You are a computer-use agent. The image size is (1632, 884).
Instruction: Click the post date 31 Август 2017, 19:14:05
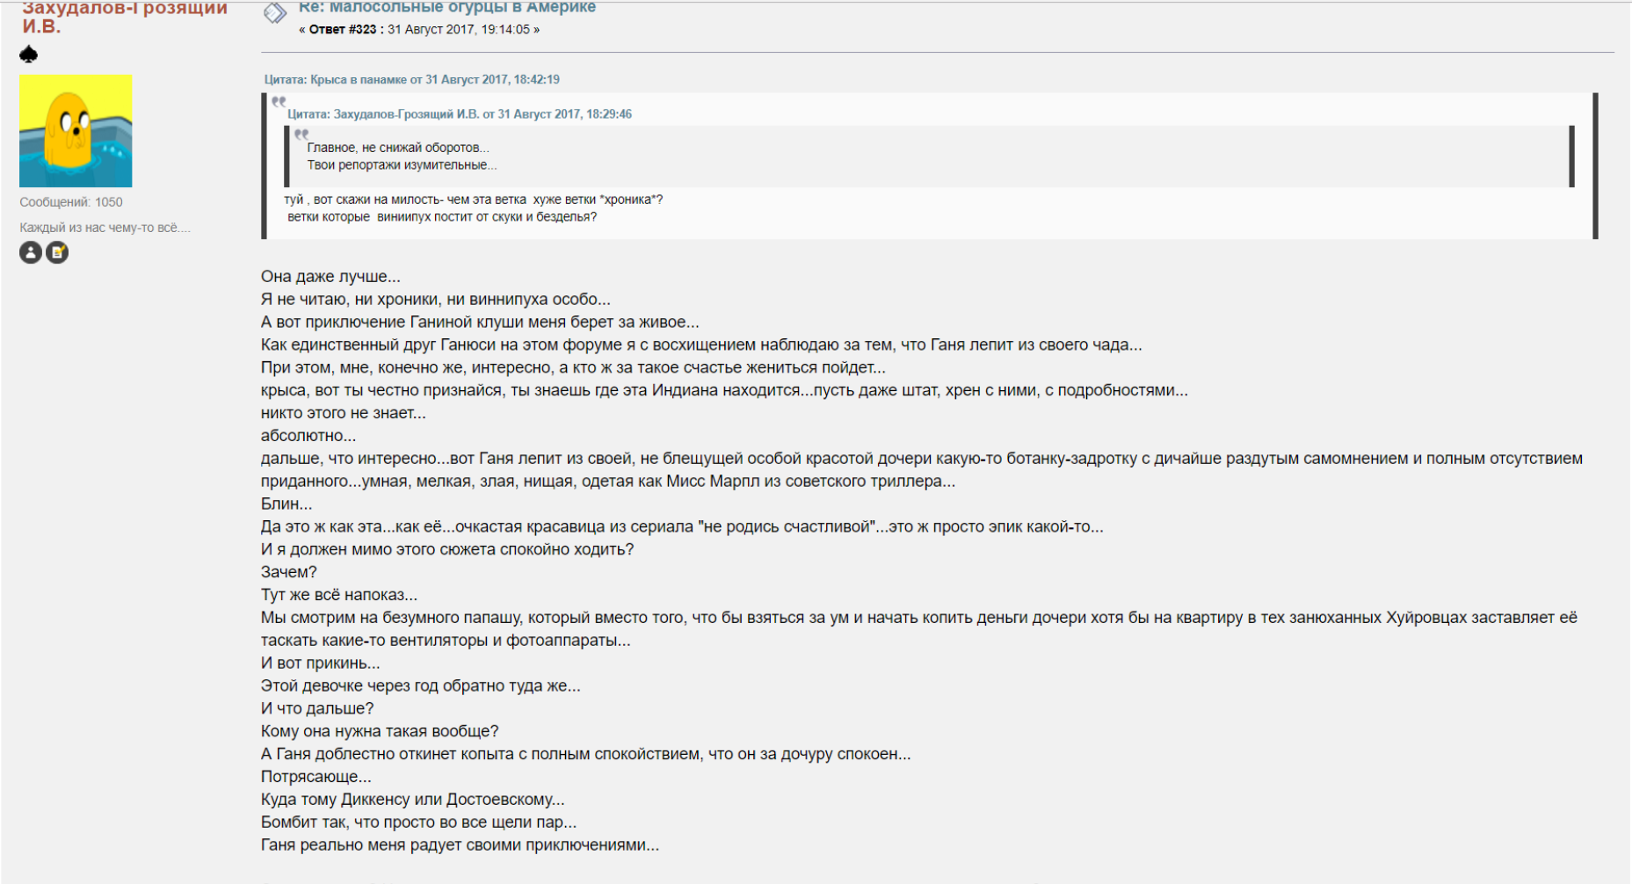click(x=459, y=30)
